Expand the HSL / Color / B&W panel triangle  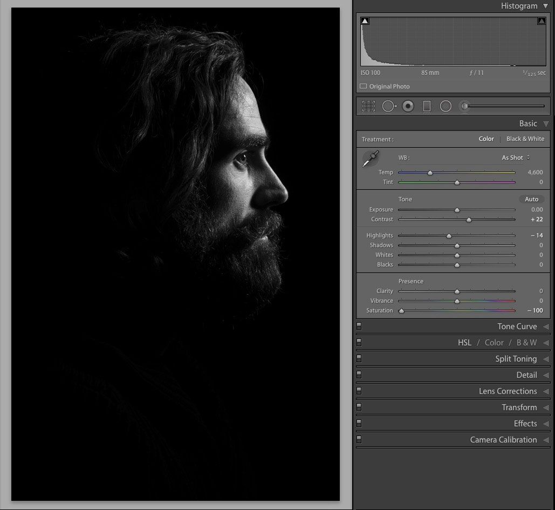pos(546,343)
